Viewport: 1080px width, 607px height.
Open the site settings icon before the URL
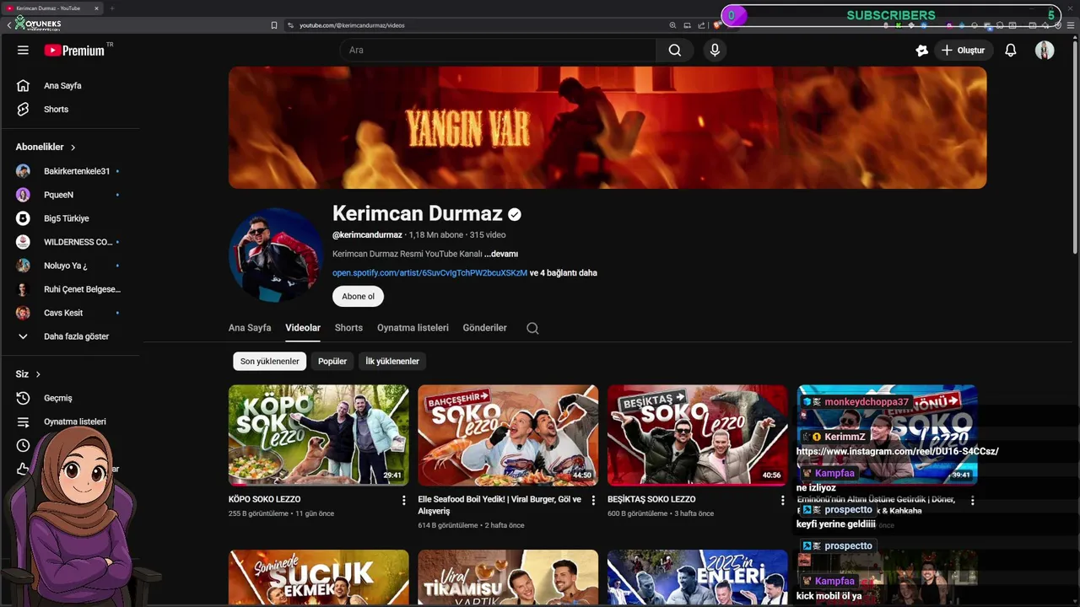[x=291, y=25]
